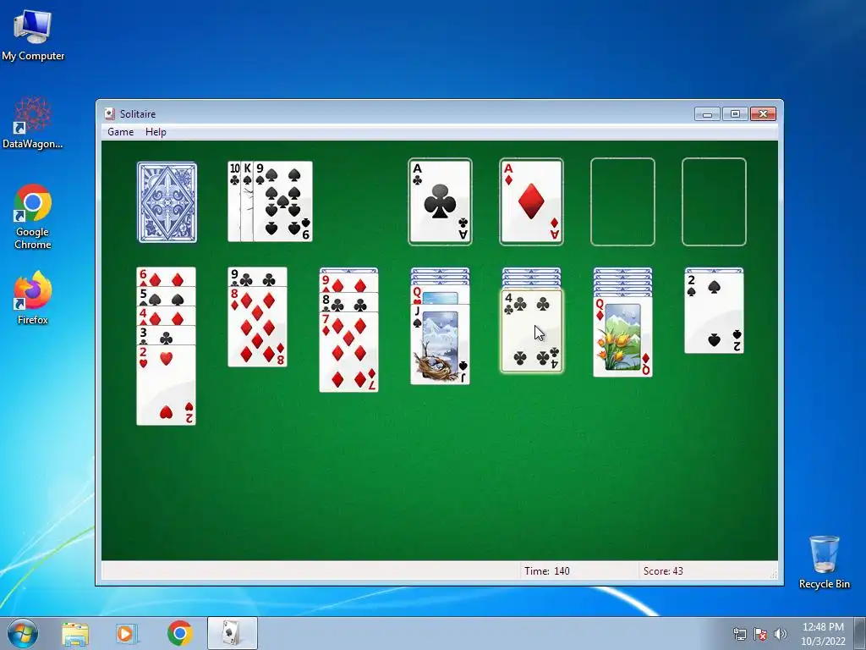The height and width of the screenshot is (650, 866).
Task: Click the Ace of diamonds foundation pile
Action: click(531, 201)
